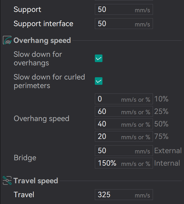
Task: Click the Overhang speed section header
Action: coord(42,40)
